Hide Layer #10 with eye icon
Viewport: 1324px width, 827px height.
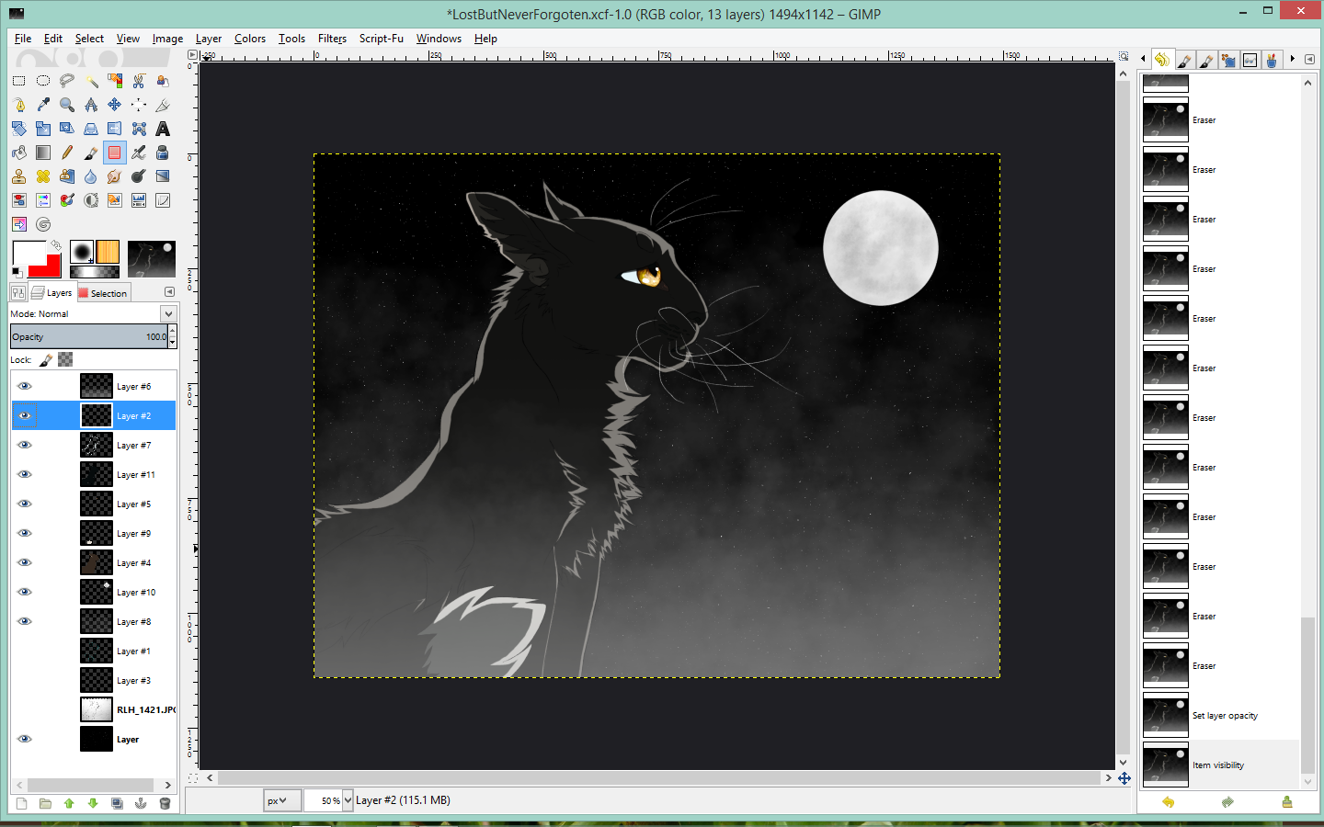(25, 593)
